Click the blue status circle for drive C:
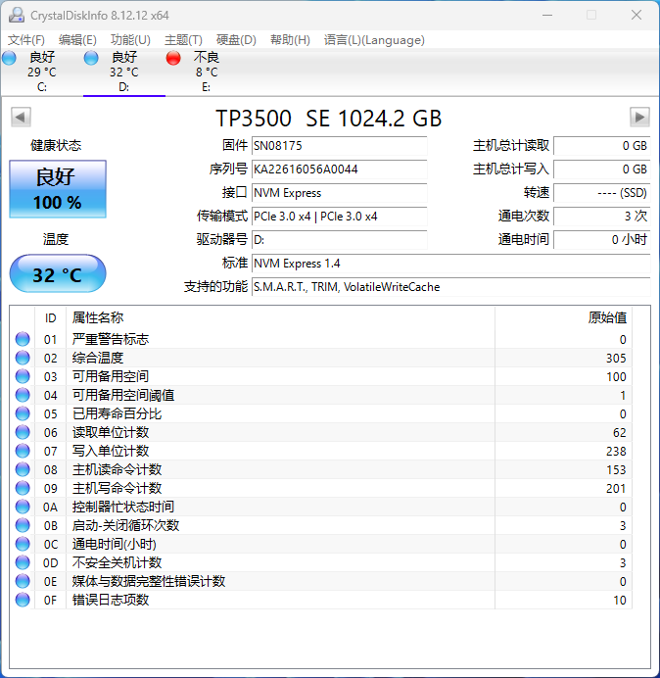The height and width of the screenshot is (678, 660). tap(9, 58)
